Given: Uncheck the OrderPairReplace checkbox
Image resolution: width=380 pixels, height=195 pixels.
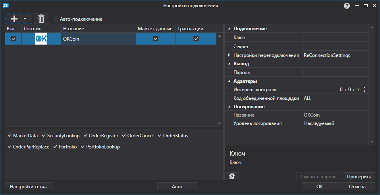Looking at the screenshot, I should point(10,147).
